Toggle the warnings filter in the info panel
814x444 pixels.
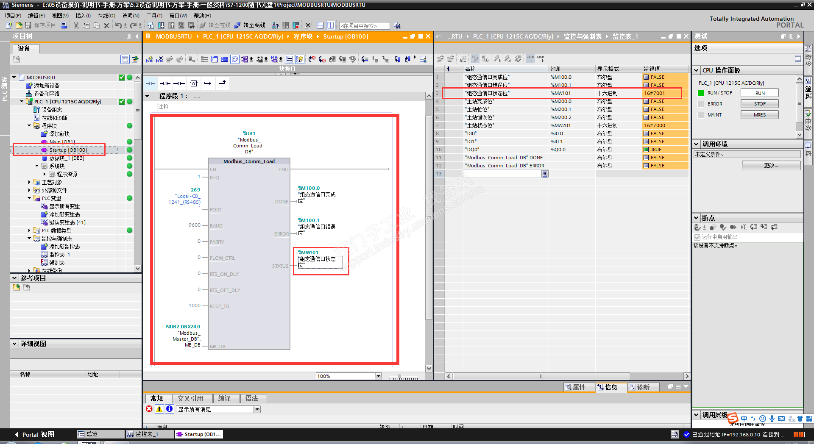[x=159, y=409]
